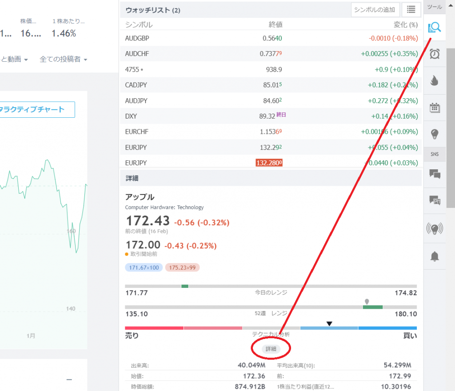This screenshot has height=391, width=455.
Task: Open the watchlist and details panel icon
Action: 435,28
